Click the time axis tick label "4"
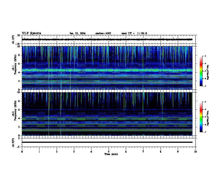The image size is (220, 170). 91,152
